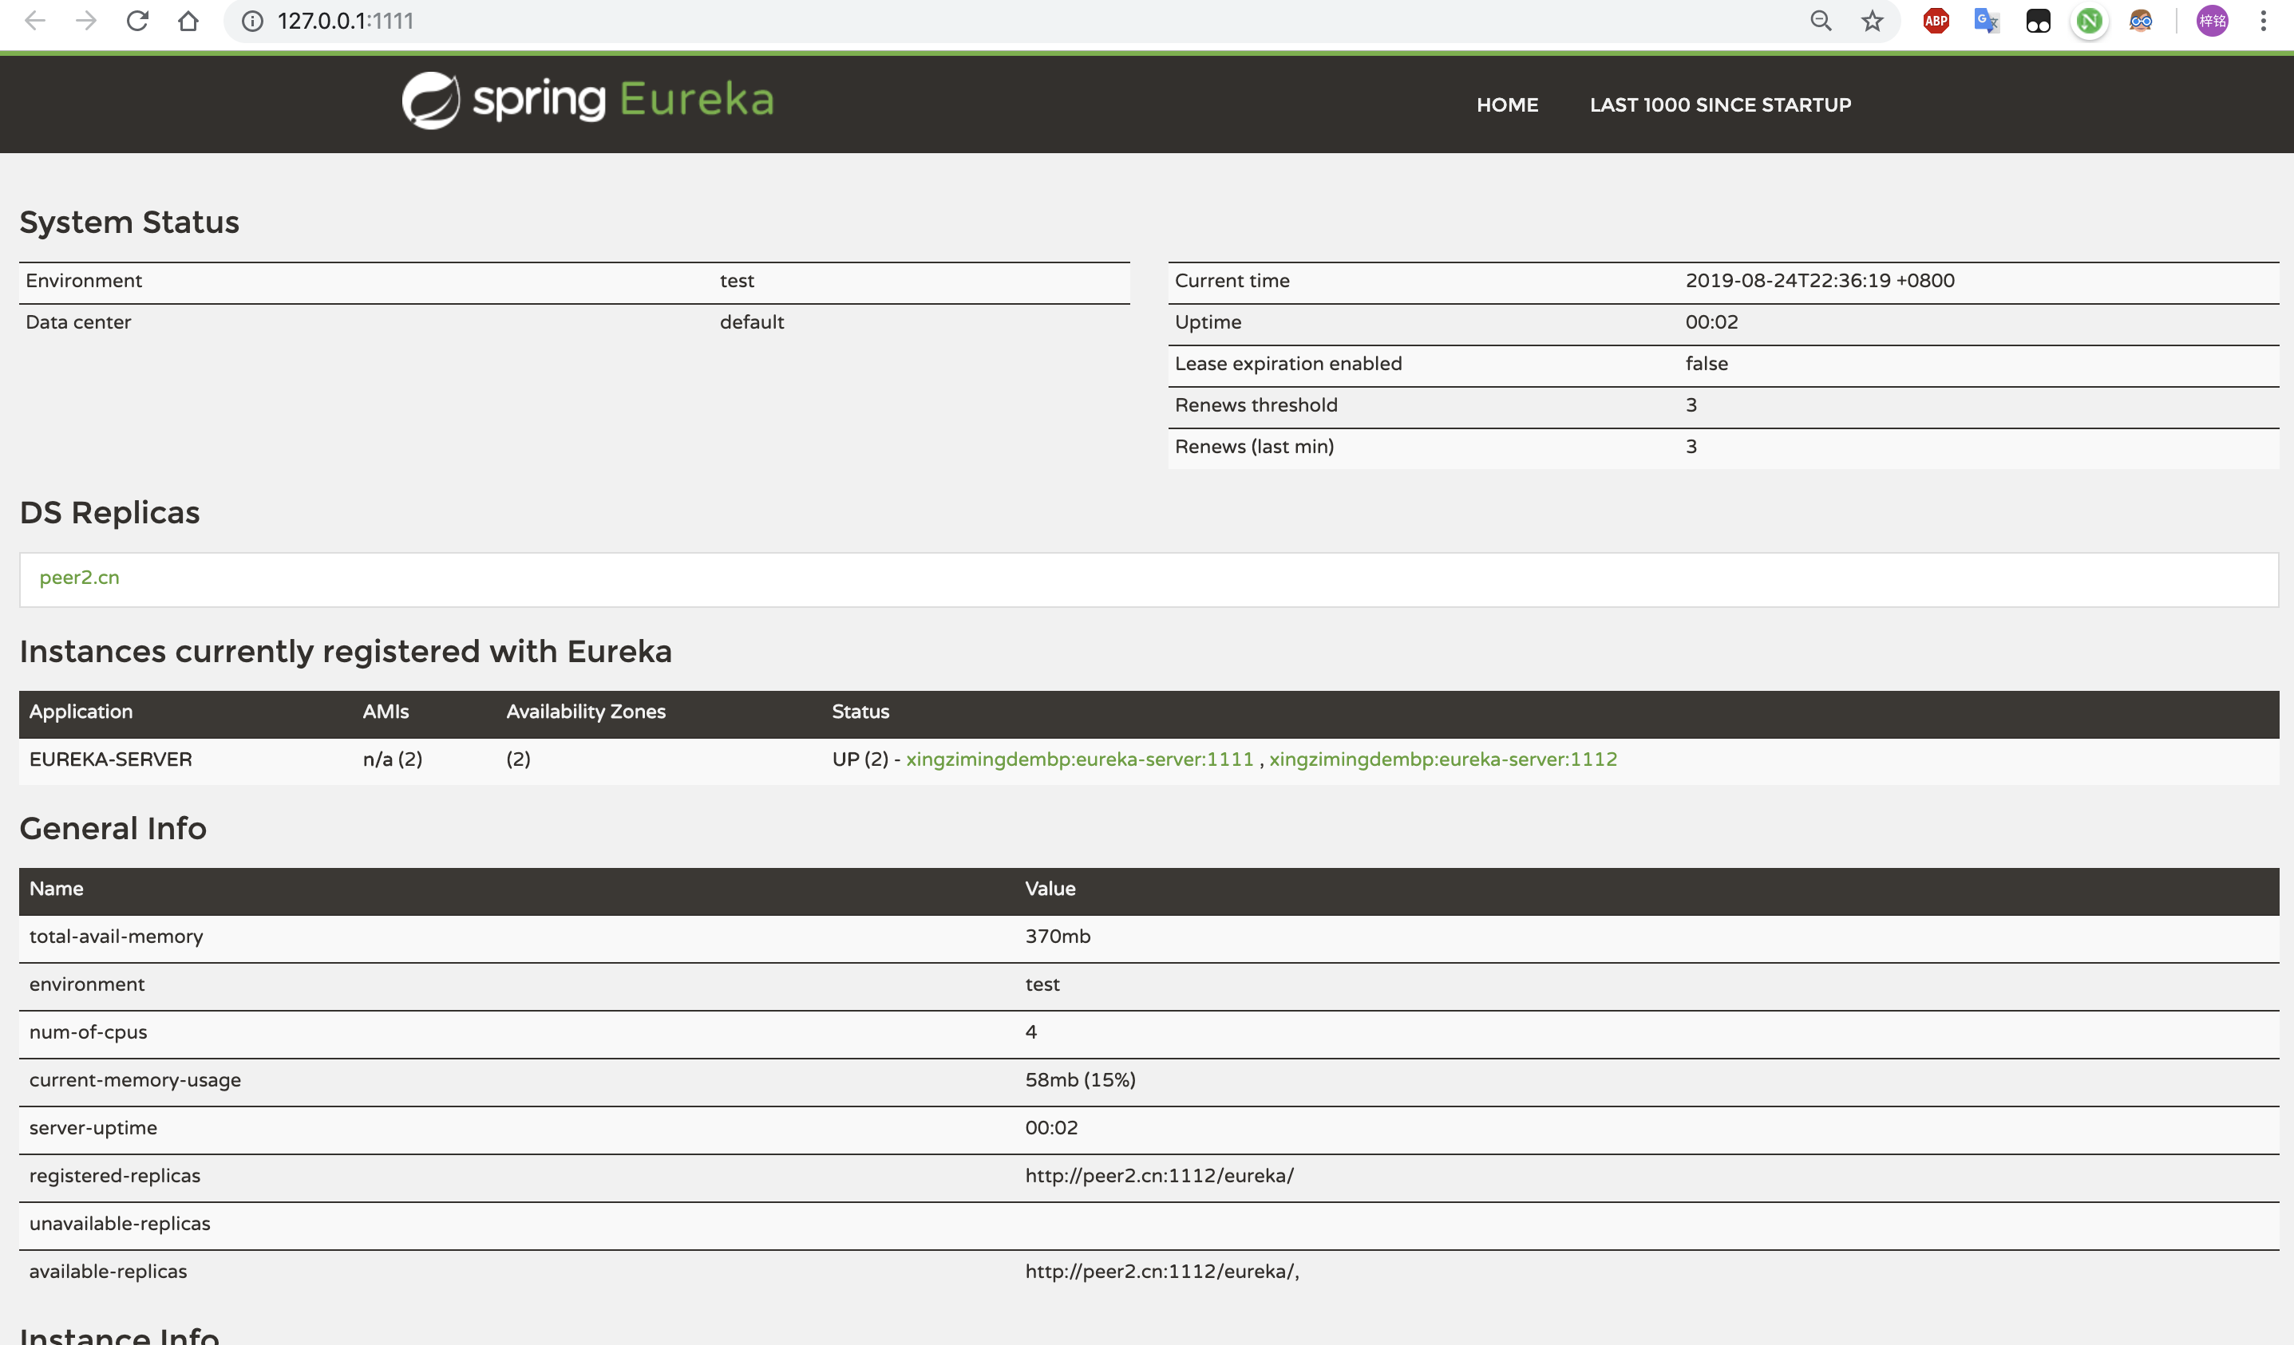Open the Chrome three-dot menu
The height and width of the screenshot is (1345, 2294).
[2263, 21]
